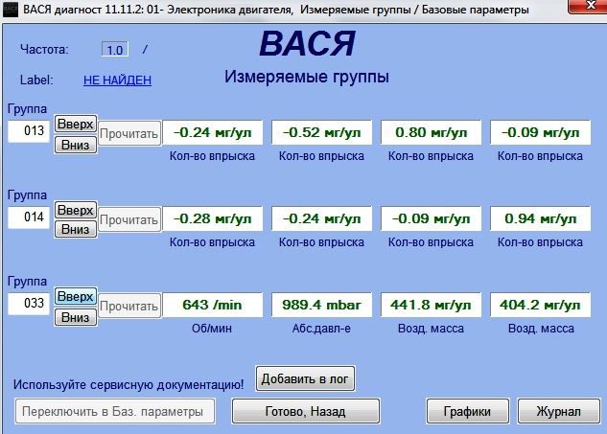
Task: Click Вверх for group 033
Action: coord(75,297)
